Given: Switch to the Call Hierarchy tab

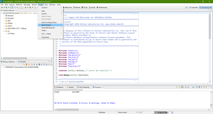Looking at the screenshot, I should click(x=83, y=87).
